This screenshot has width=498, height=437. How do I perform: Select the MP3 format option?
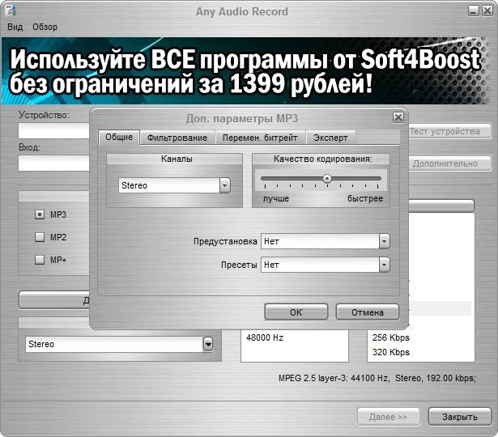click(x=40, y=214)
